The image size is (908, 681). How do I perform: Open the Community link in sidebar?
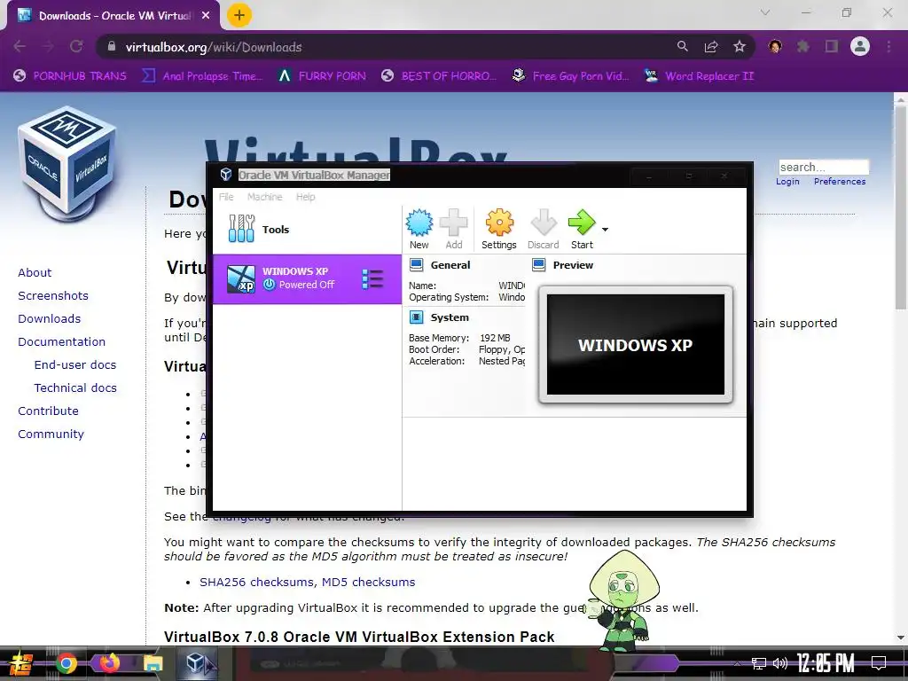click(51, 434)
